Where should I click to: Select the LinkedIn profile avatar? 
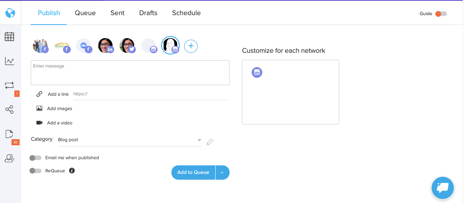(106, 45)
